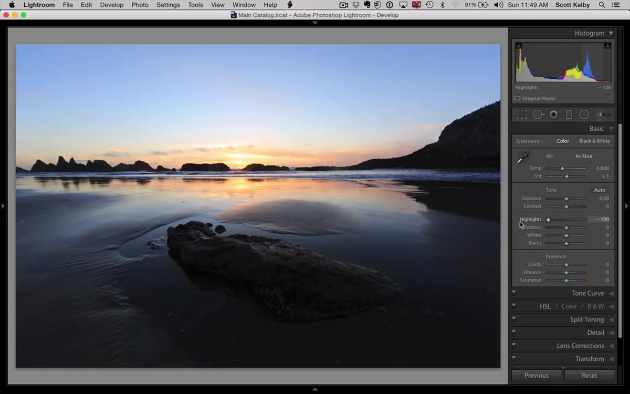Open the Bluetooth status menu
630x394 pixels.
click(442, 5)
